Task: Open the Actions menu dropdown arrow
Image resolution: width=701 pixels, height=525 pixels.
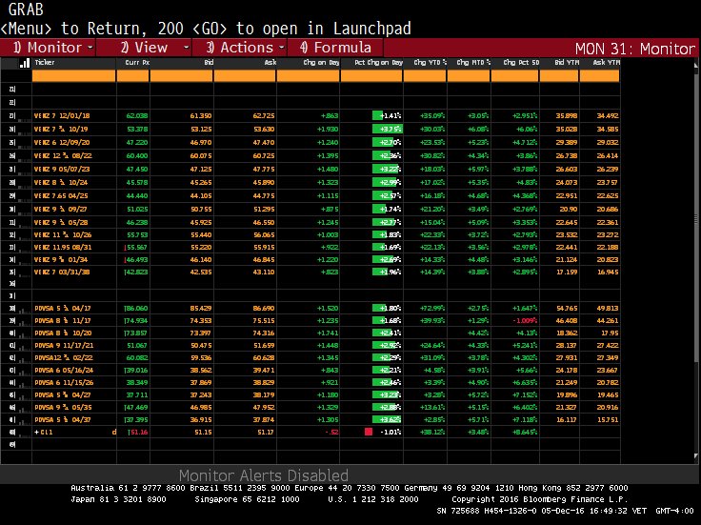Action: point(282,48)
